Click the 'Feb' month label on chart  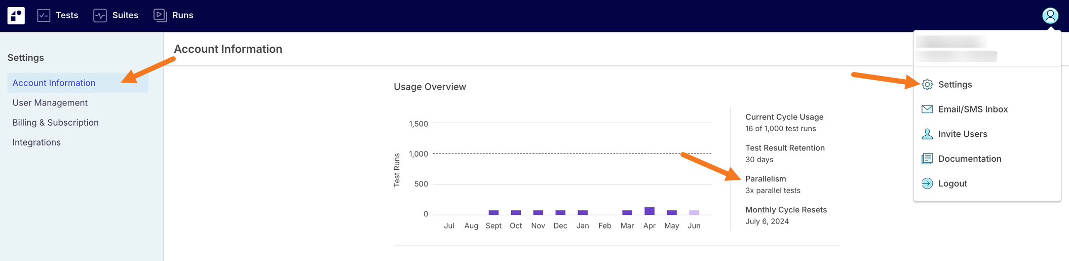click(605, 226)
